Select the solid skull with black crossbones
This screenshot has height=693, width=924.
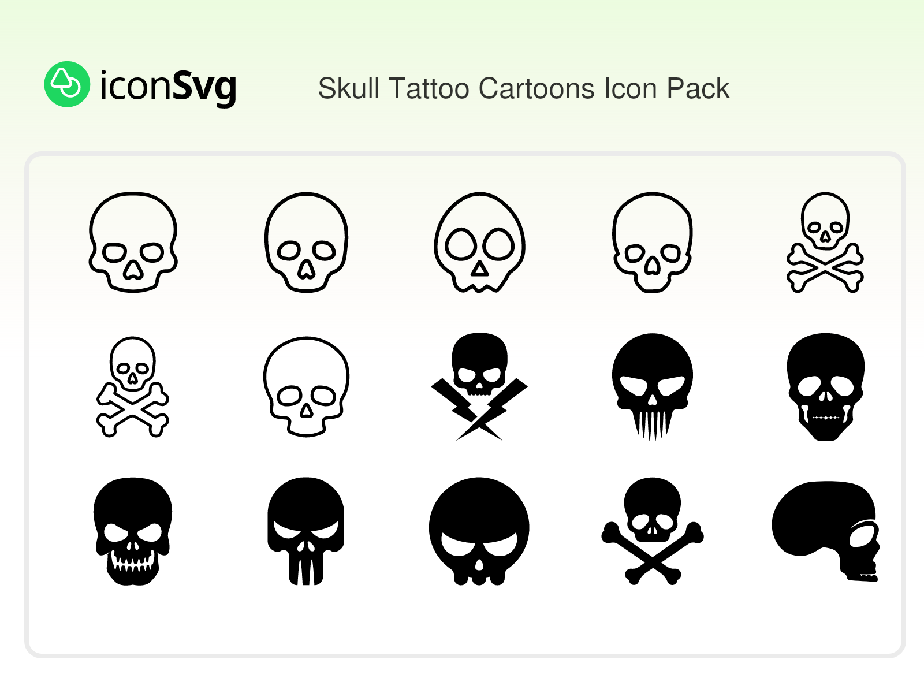click(x=653, y=531)
